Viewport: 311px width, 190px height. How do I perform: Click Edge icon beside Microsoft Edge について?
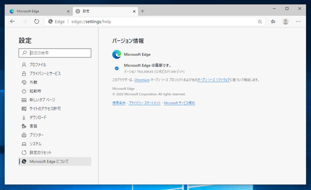[x=24, y=162]
